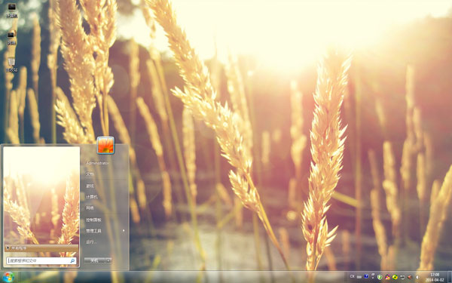Screen dimensions: 452x283
Task: Click the white crescent tray icon
Action: point(417,277)
